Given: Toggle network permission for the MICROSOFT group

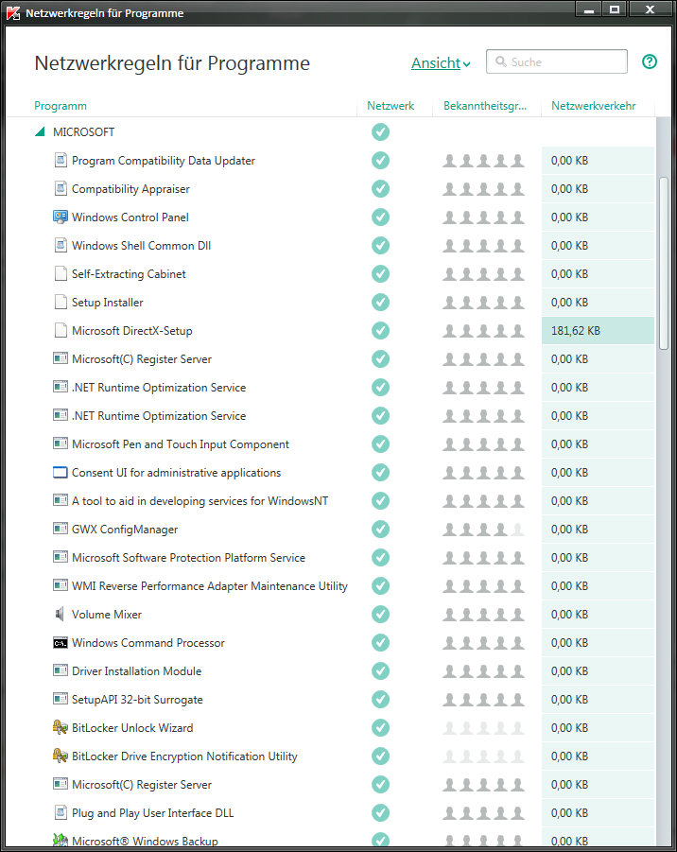Looking at the screenshot, I should coord(380,131).
